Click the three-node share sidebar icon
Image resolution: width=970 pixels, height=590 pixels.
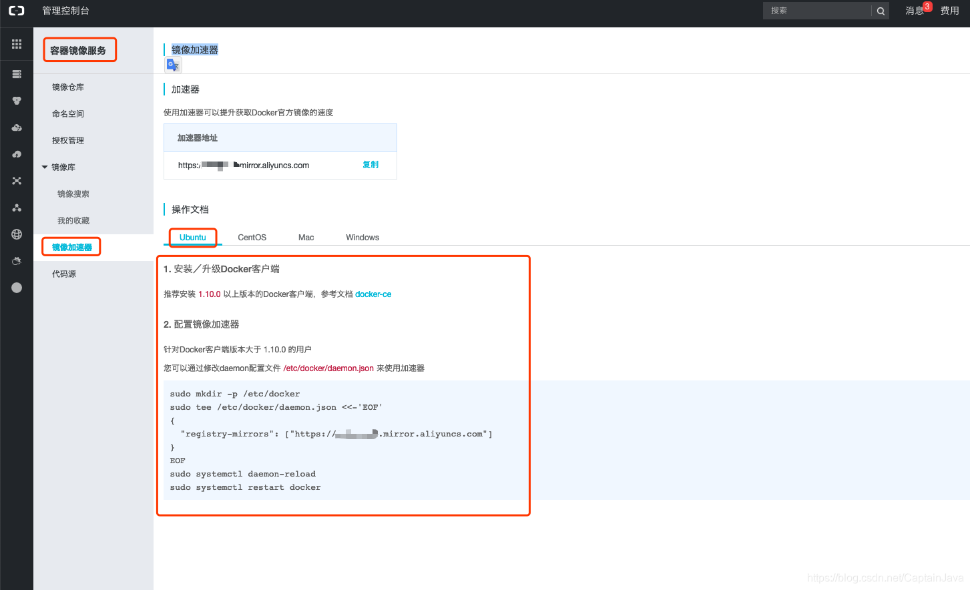(x=17, y=208)
